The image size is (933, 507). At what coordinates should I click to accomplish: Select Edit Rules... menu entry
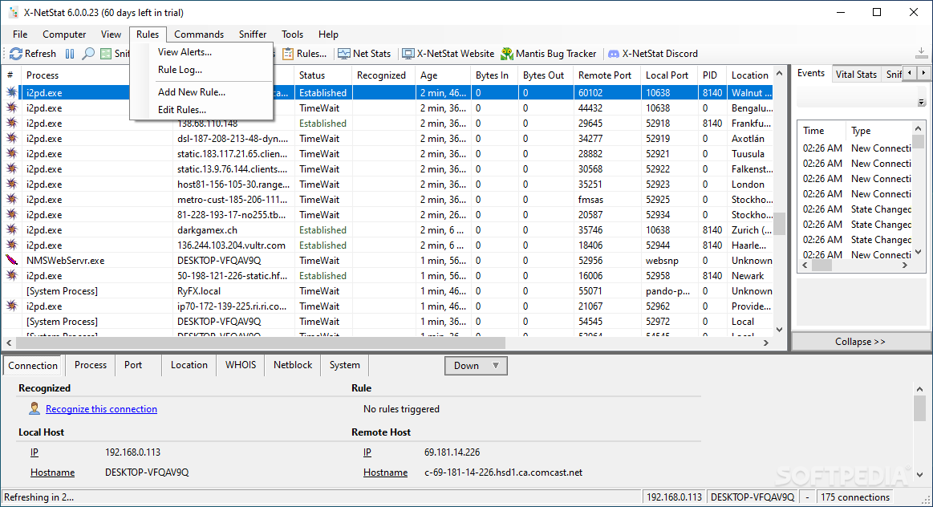182,109
